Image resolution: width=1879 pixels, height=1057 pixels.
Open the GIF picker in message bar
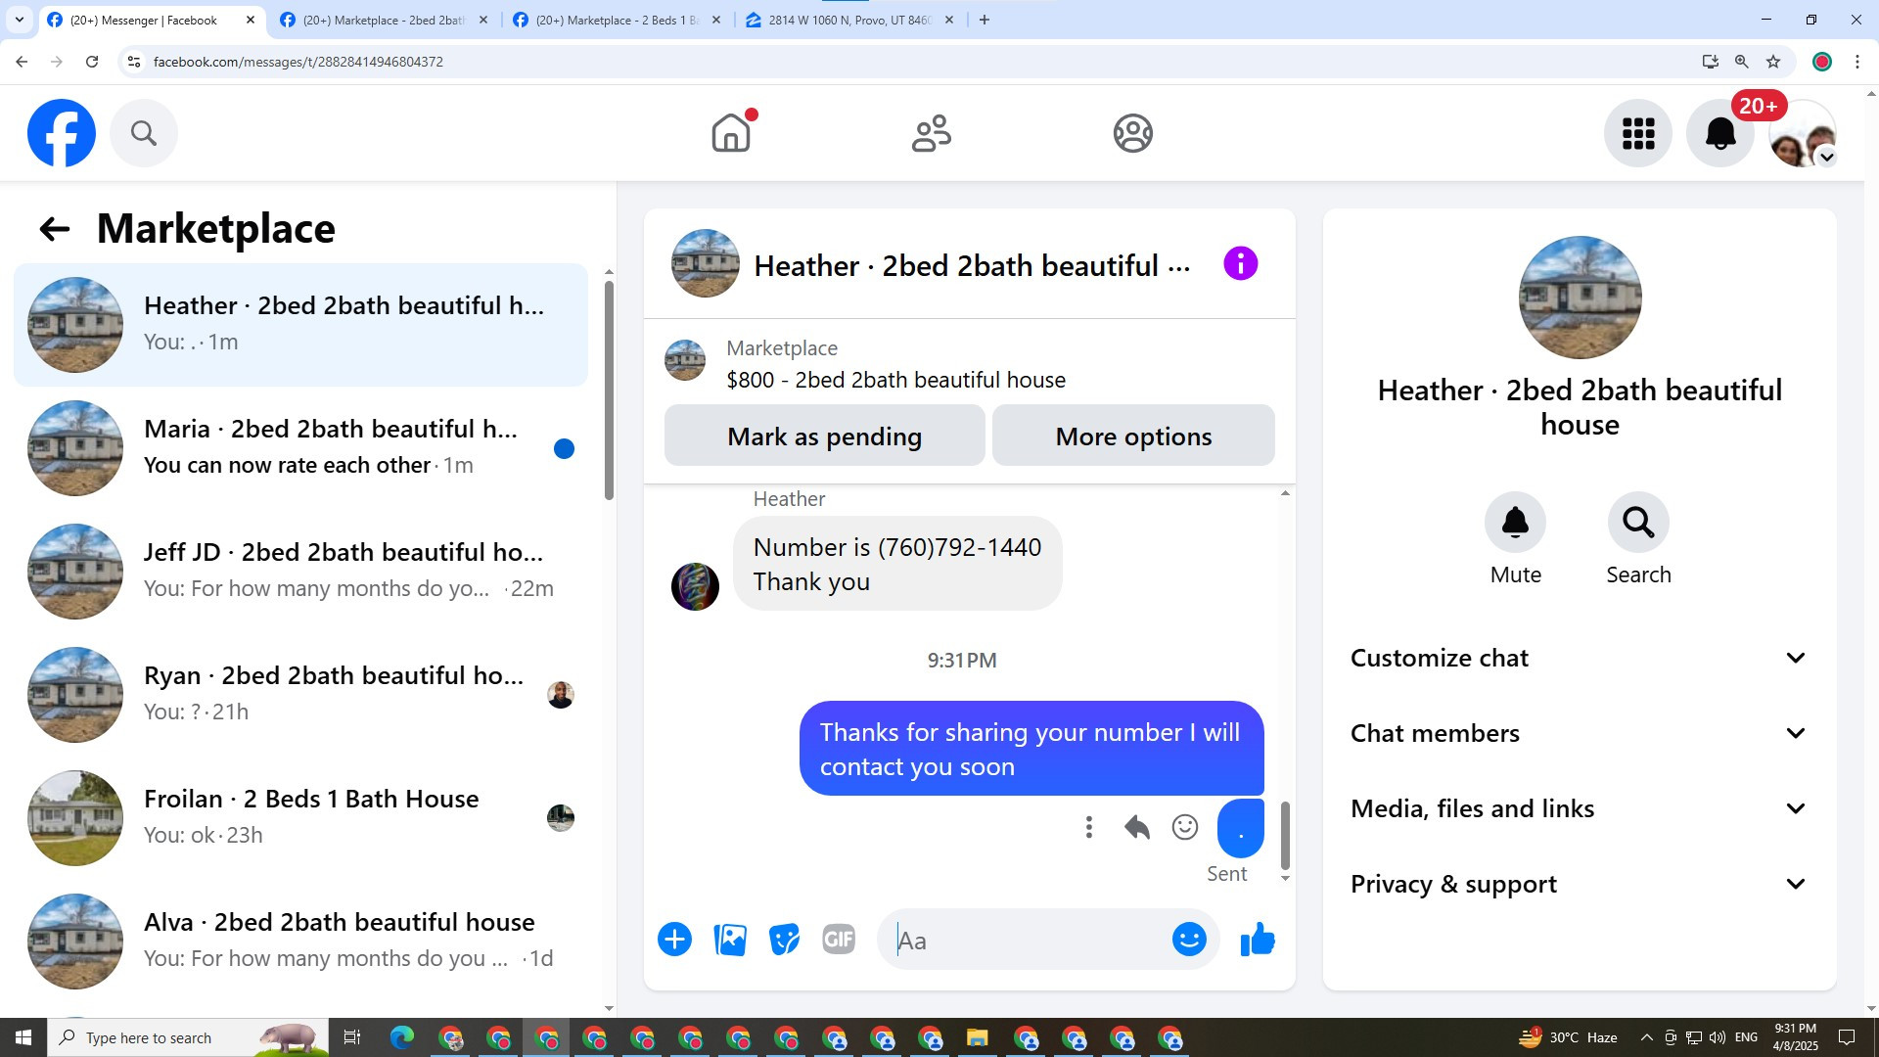(x=839, y=941)
